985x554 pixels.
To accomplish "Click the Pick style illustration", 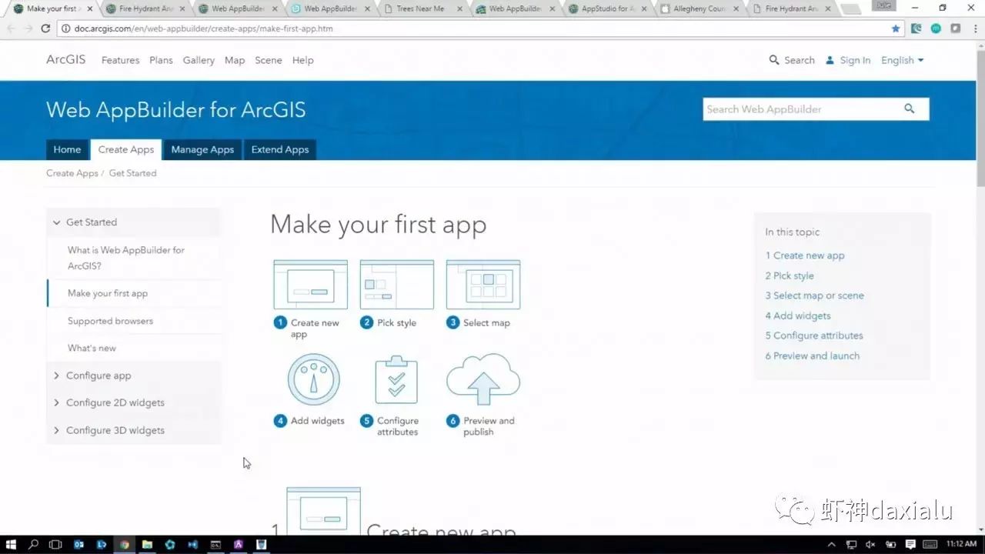I will 396,285.
